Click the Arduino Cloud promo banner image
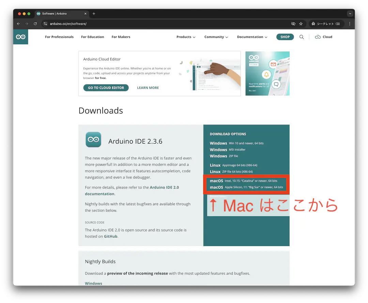This screenshot has height=303, width=368. [x=267, y=74]
